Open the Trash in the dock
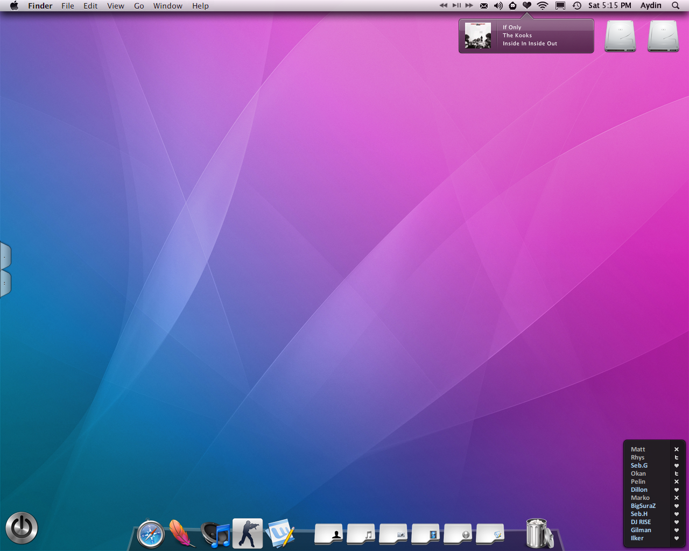Image resolution: width=689 pixels, height=551 pixels. (538, 533)
